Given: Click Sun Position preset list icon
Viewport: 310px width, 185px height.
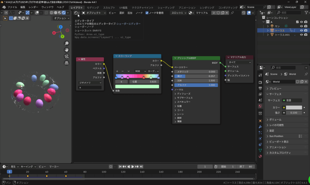Looking at the screenshot, I should 300,136.
